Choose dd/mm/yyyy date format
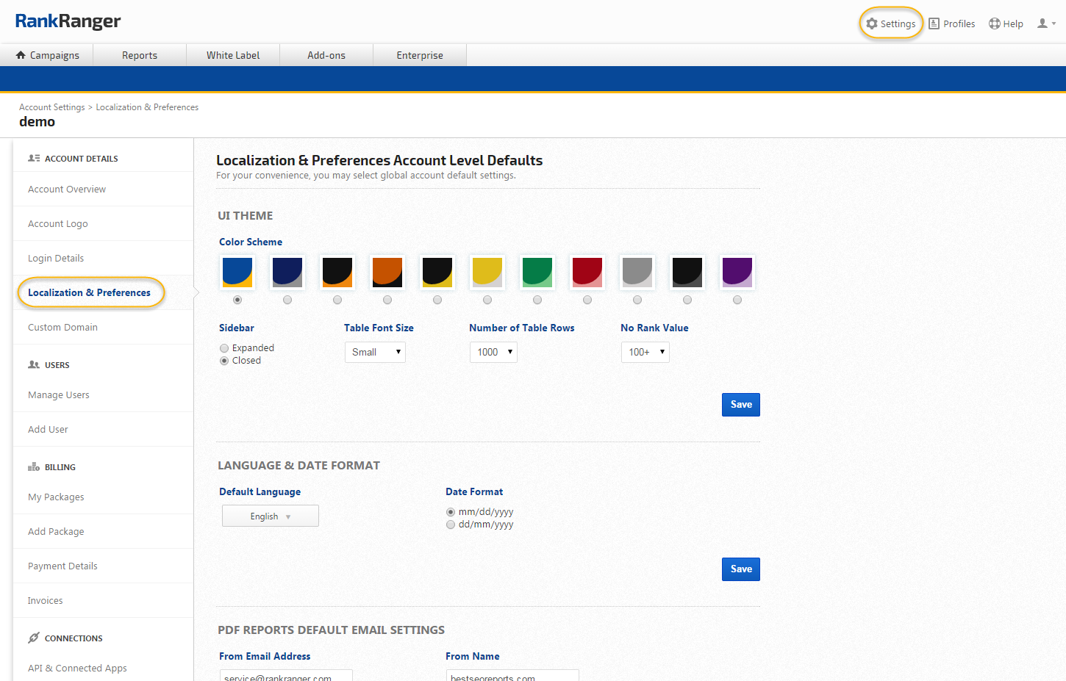1066x681 pixels. pyautogui.click(x=451, y=525)
